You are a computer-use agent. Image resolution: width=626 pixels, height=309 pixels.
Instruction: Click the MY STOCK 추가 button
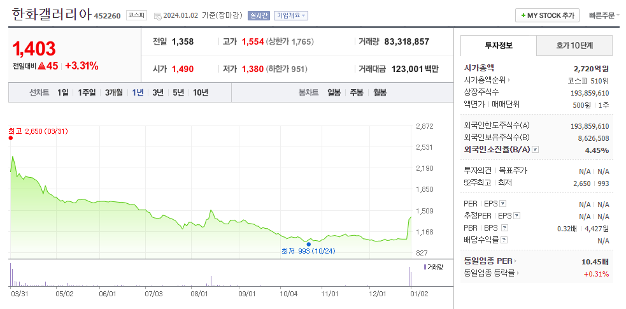click(x=547, y=15)
